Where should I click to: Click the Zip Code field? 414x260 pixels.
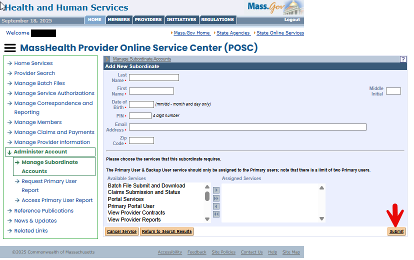click(x=141, y=140)
